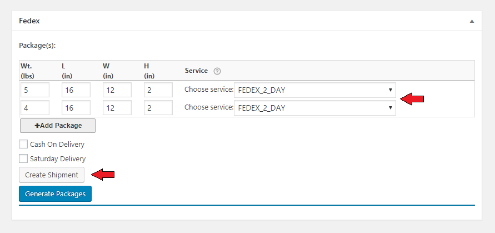This screenshot has height=233, width=495.
Task: Click the H (in) column header
Action: point(149,71)
